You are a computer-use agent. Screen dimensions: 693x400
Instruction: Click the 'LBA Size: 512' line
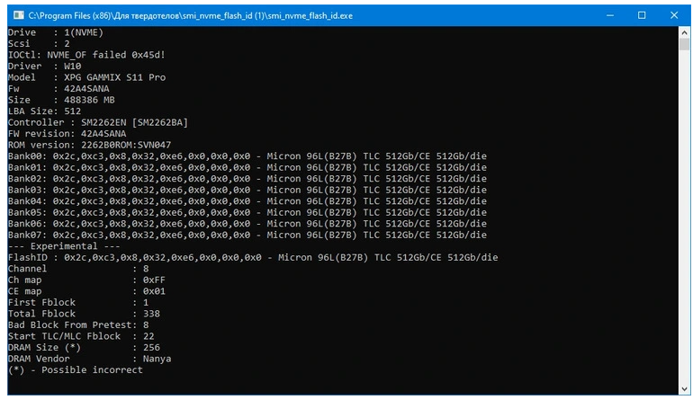[x=45, y=111]
